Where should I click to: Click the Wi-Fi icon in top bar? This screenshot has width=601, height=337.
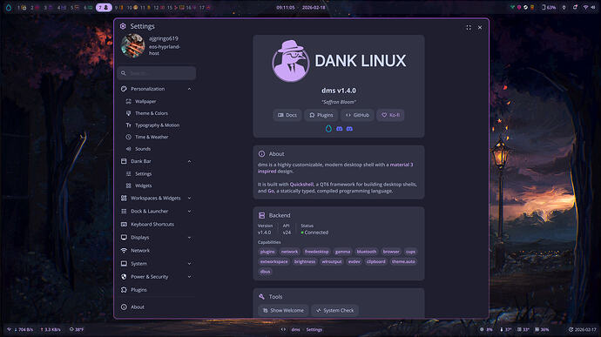click(x=585, y=7)
